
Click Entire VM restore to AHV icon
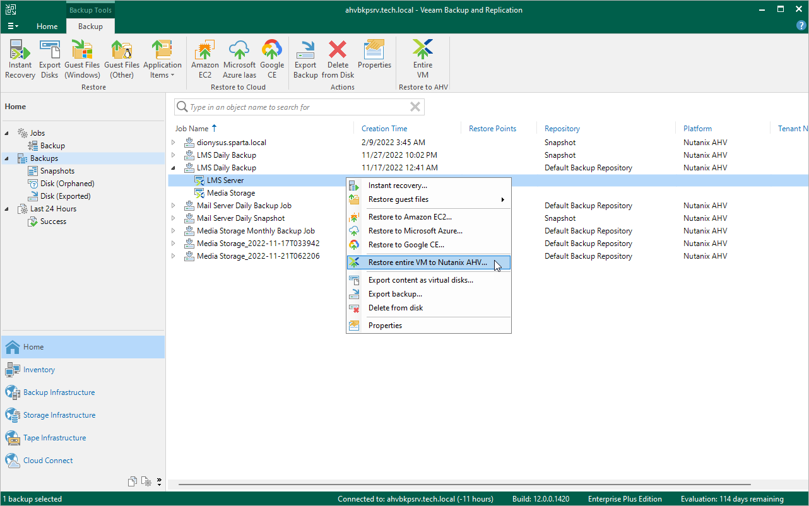coord(423,59)
